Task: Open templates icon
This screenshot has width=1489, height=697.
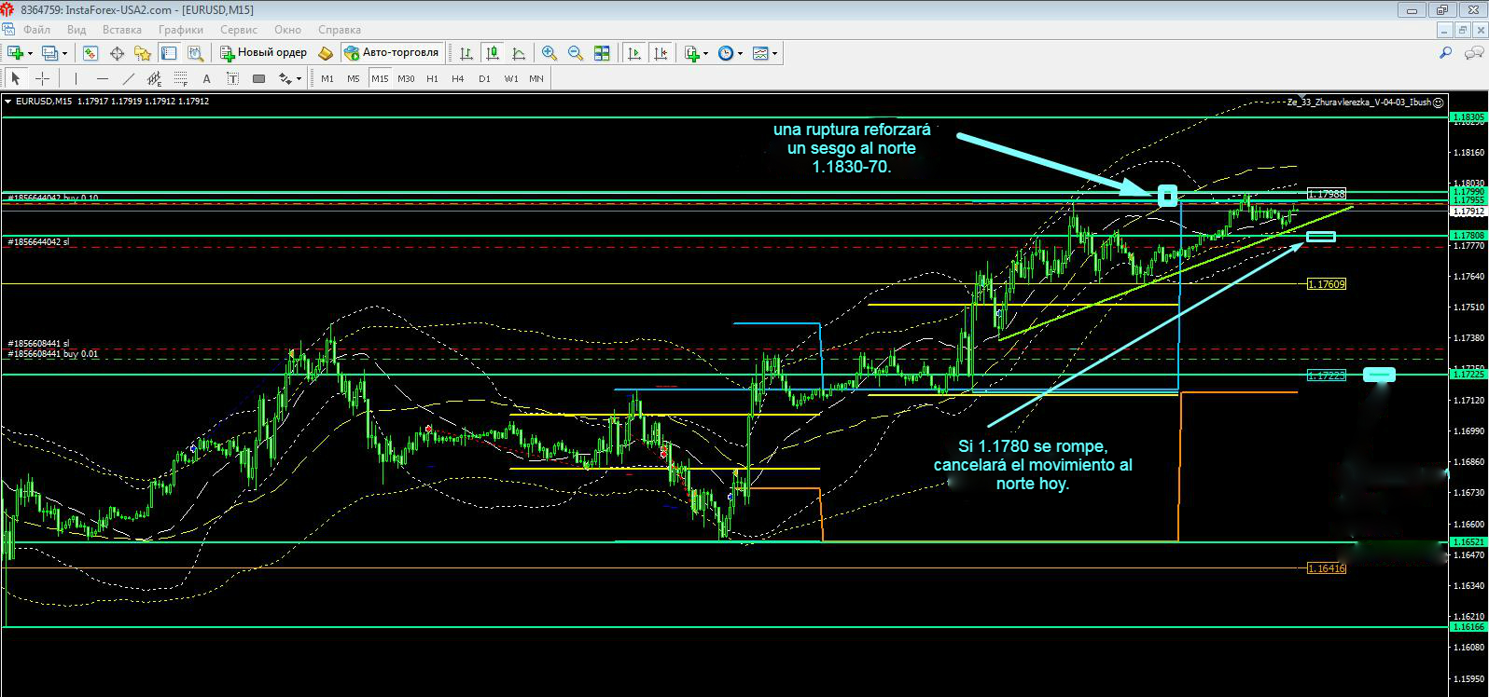Action: [x=760, y=53]
